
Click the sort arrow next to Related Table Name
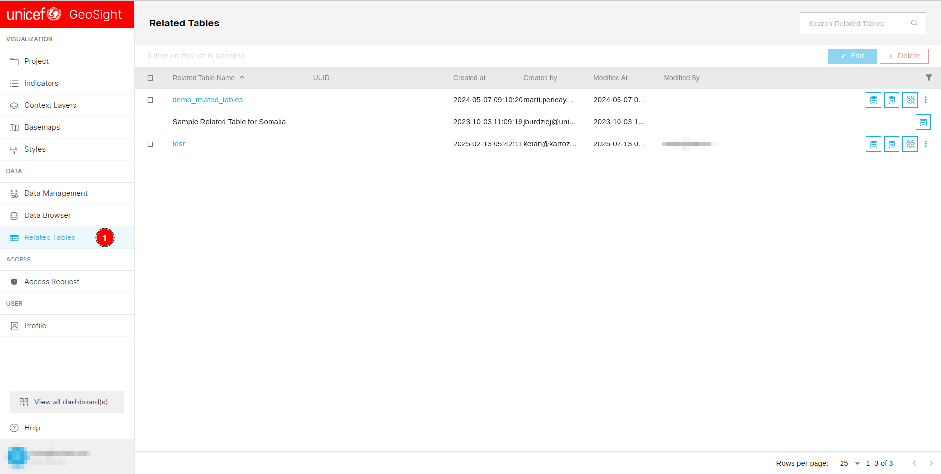pos(242,78)
